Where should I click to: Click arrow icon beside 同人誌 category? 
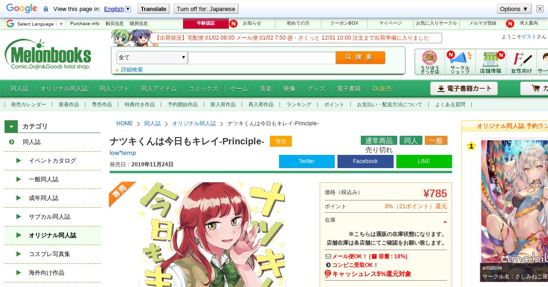pos(12,142)
